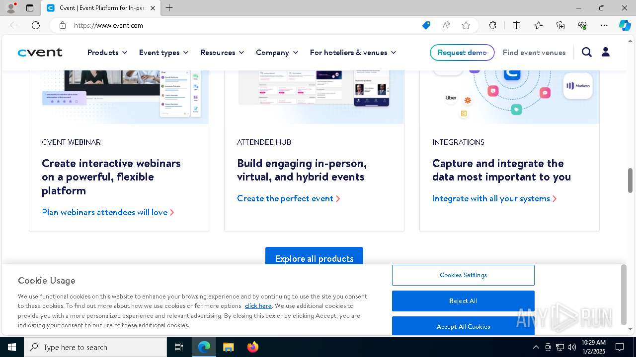This screenshot has height=357, width=636.
Task: Open the Windows Start menu
Action: click(12, 347)
